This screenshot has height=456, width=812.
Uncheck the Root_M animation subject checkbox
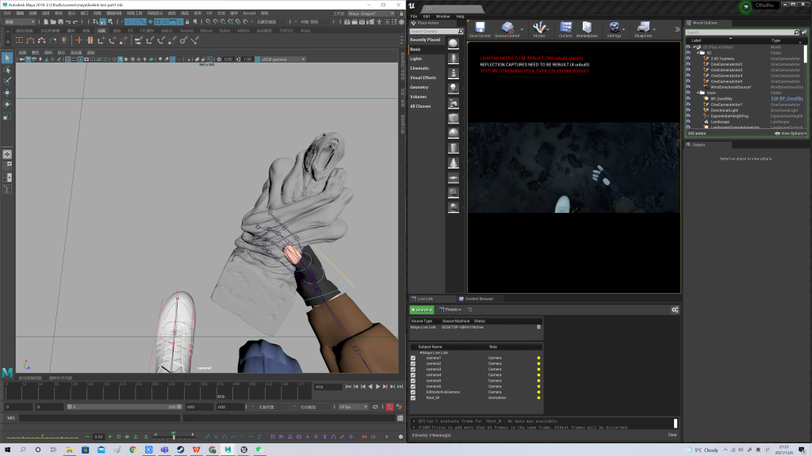[x=412, y=397]
